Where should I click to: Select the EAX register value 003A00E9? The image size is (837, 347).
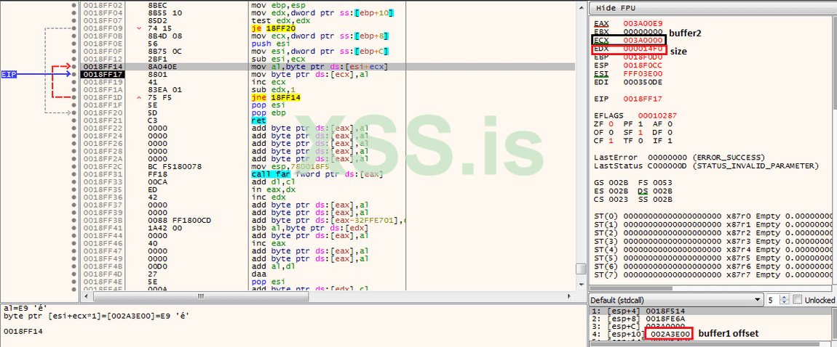(643, 23)
